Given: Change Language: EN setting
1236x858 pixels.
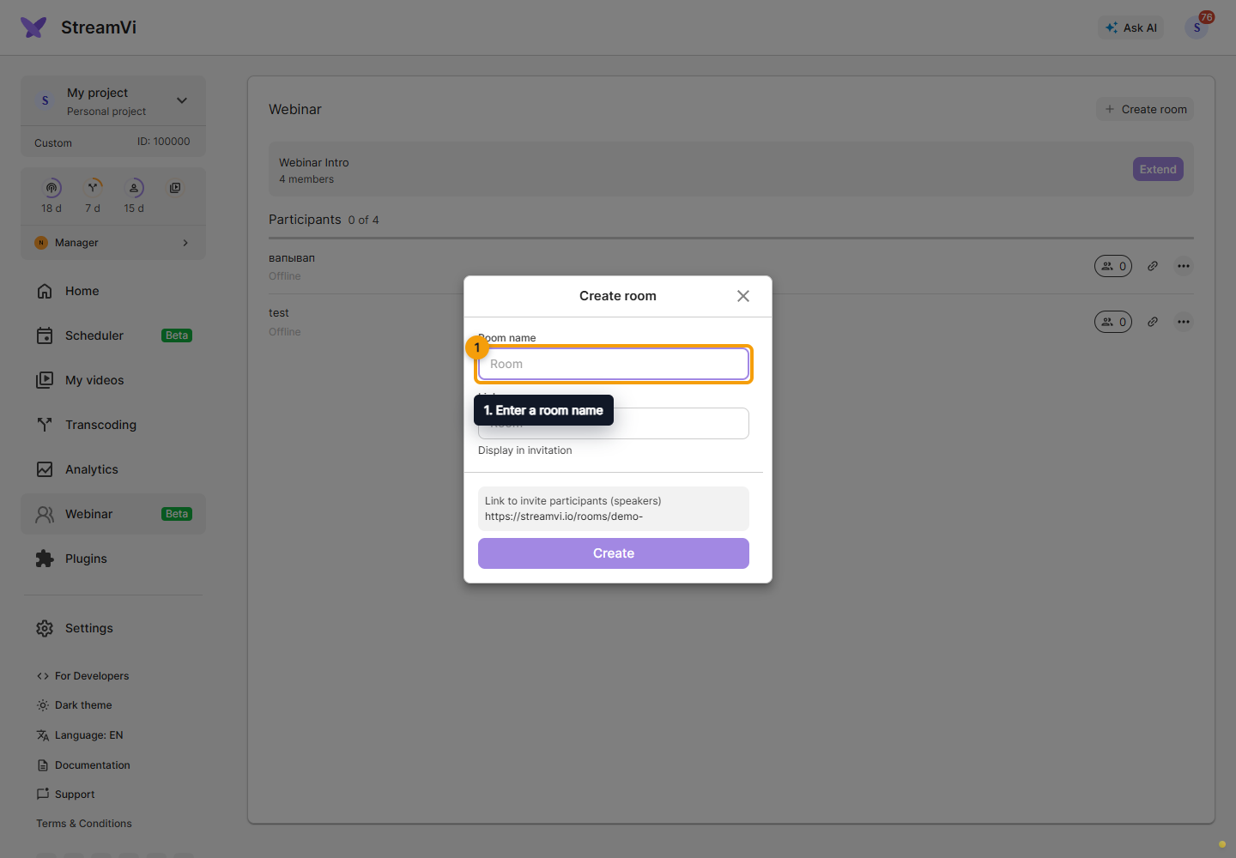Looking at the screenshot, I should click(80, 735).
